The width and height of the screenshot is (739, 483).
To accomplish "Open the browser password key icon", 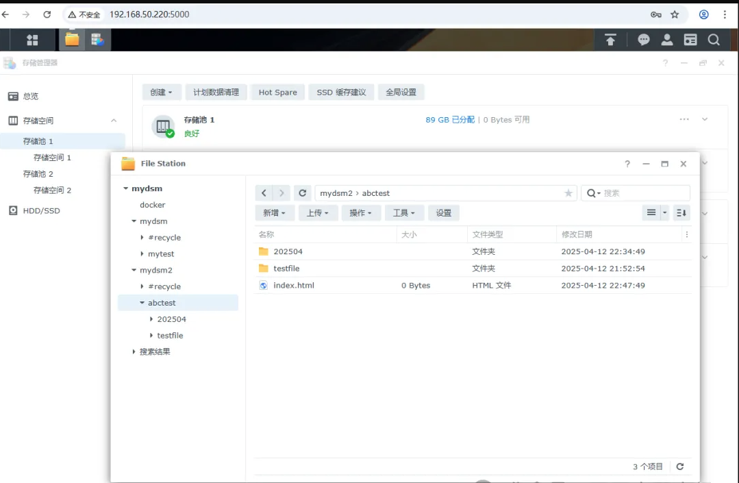I will 655,14.
